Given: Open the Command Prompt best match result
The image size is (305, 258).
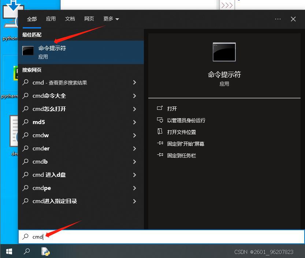Looking at the screenshot, I should (x=81, y=52).
